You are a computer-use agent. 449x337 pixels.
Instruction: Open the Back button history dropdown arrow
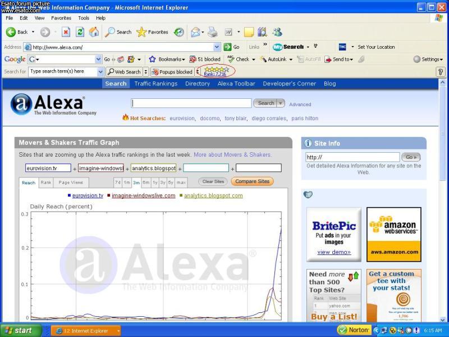click(x=33, y=32)
